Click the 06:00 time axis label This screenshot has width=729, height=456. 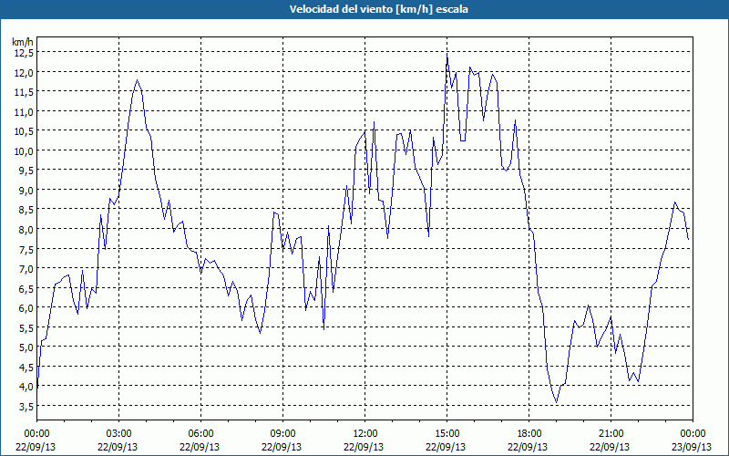click(x=200, y=434)
